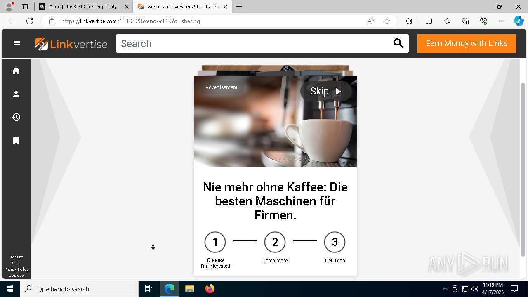Click step 3 circle Get Xeno

coord(335,242)
